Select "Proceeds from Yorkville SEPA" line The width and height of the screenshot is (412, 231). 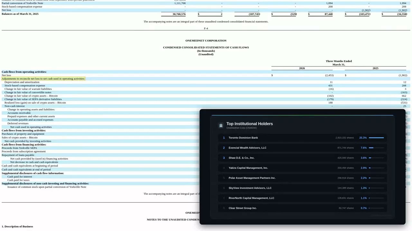tap(19, 148)
